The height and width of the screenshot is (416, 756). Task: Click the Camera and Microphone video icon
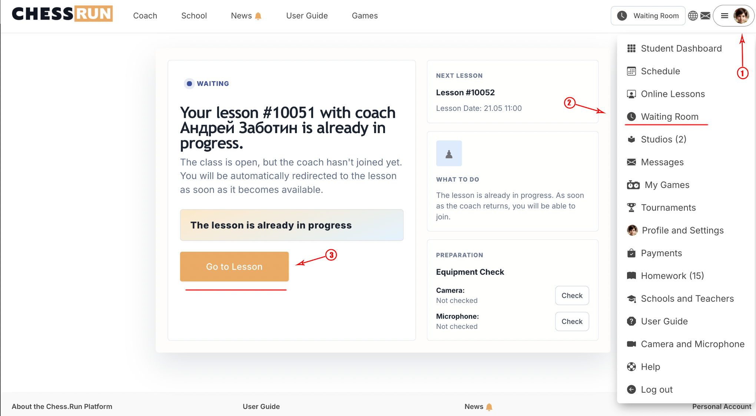[x=631, y=344]
